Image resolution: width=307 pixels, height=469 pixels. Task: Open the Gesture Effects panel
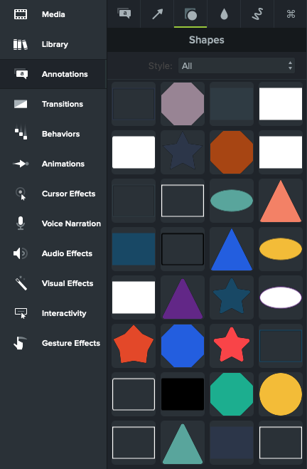coord(53,343)
